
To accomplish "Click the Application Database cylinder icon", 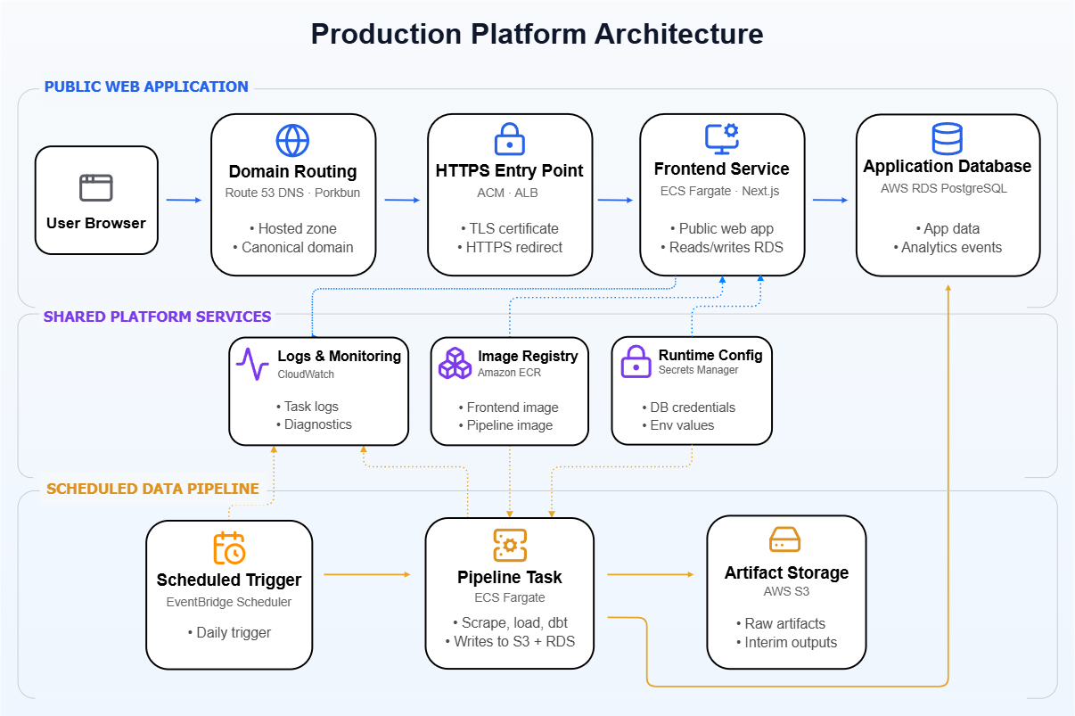I will (947, 139).
